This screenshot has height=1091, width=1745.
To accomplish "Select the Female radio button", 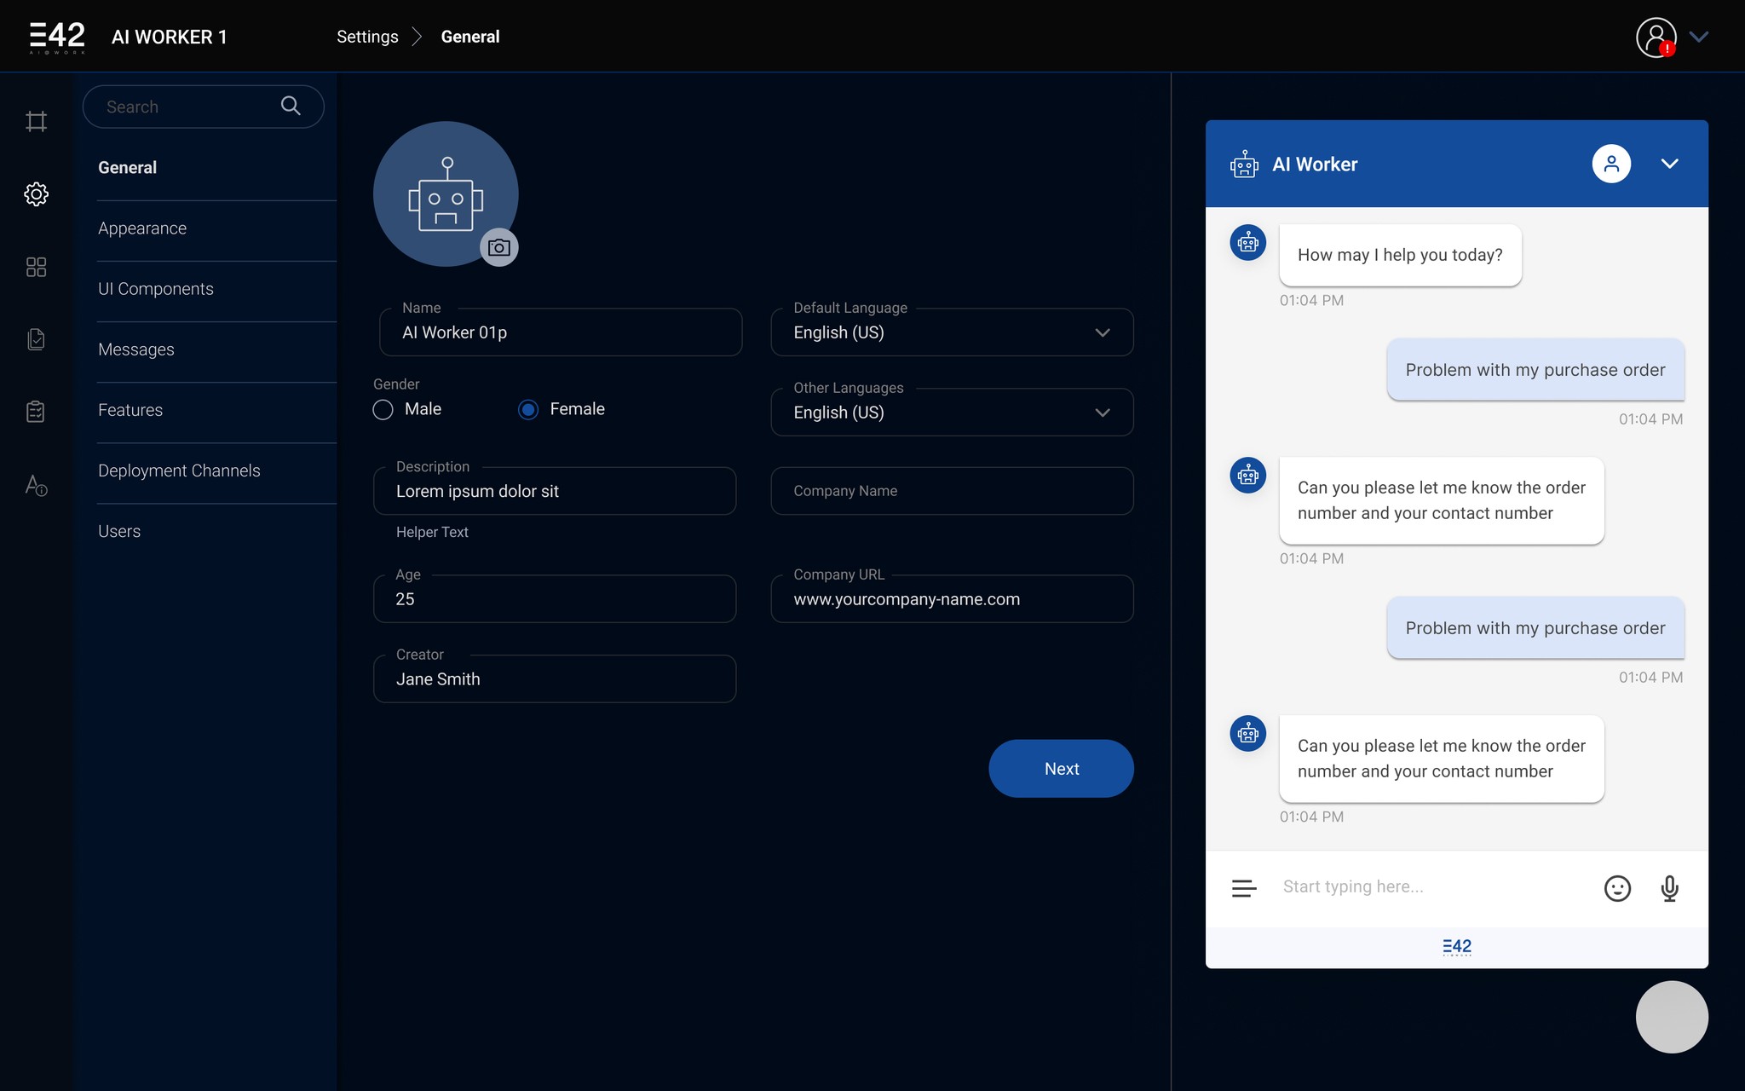I will pos(528,410).
